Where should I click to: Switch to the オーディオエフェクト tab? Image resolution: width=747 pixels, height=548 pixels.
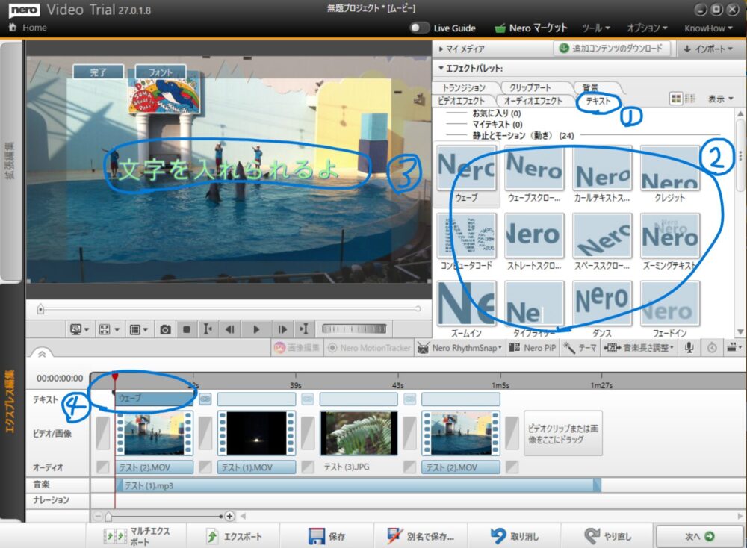click(x=533, y=101)
